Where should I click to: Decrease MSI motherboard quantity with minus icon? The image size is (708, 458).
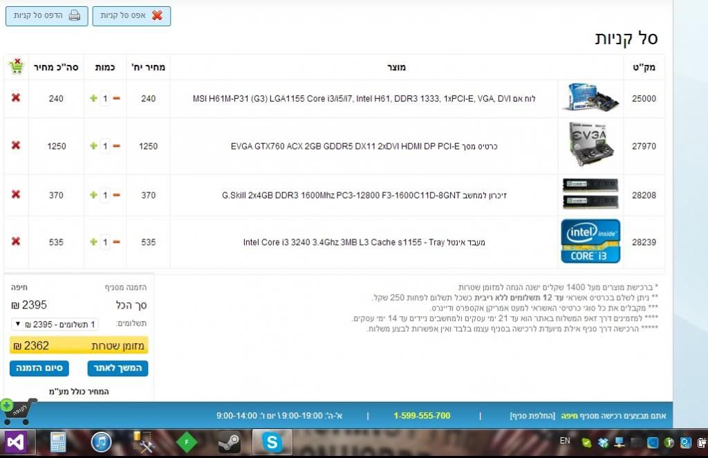coord(116,99)
